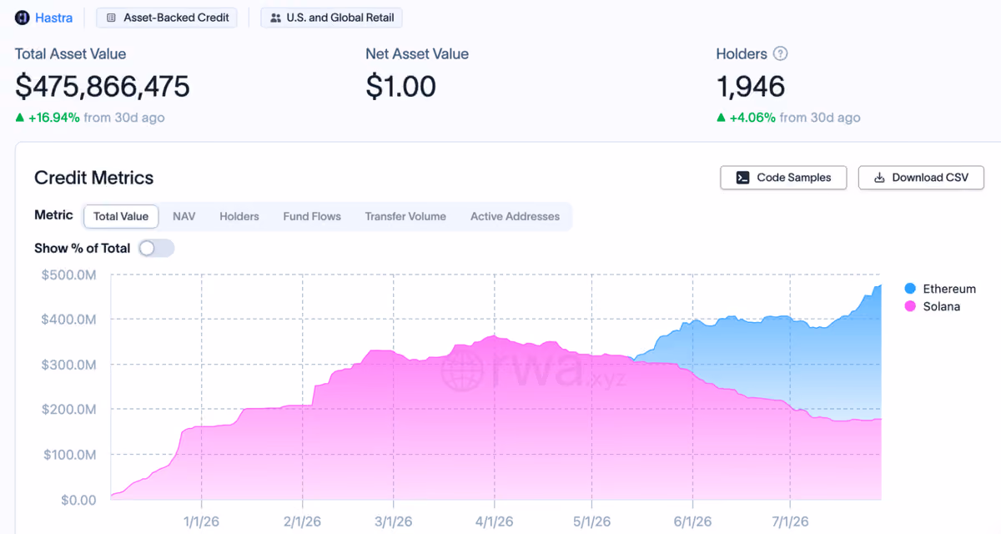Click the $200.0M y-axis label
1001x534 pixels.
coord(68,410)
